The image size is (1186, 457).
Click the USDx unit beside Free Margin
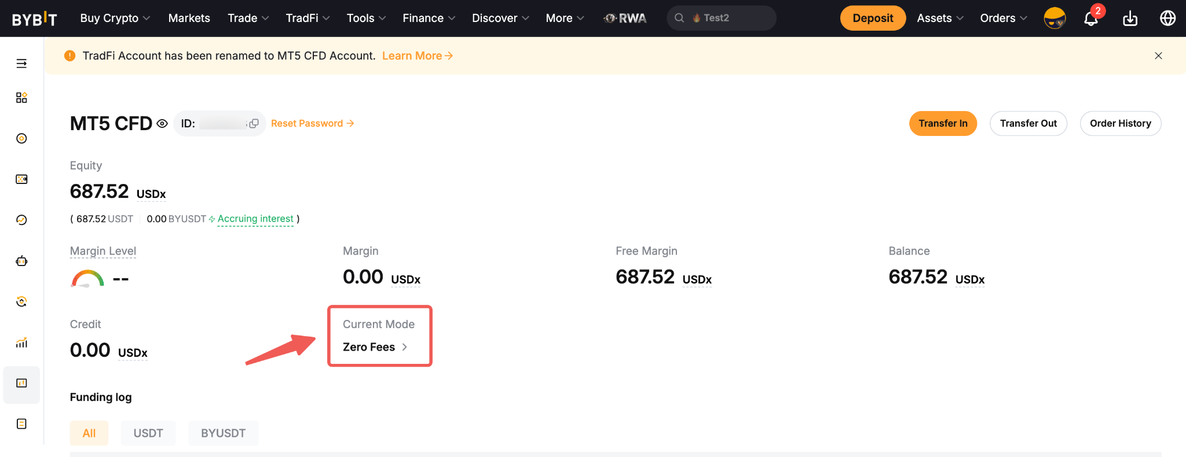[x=697, y=280]
